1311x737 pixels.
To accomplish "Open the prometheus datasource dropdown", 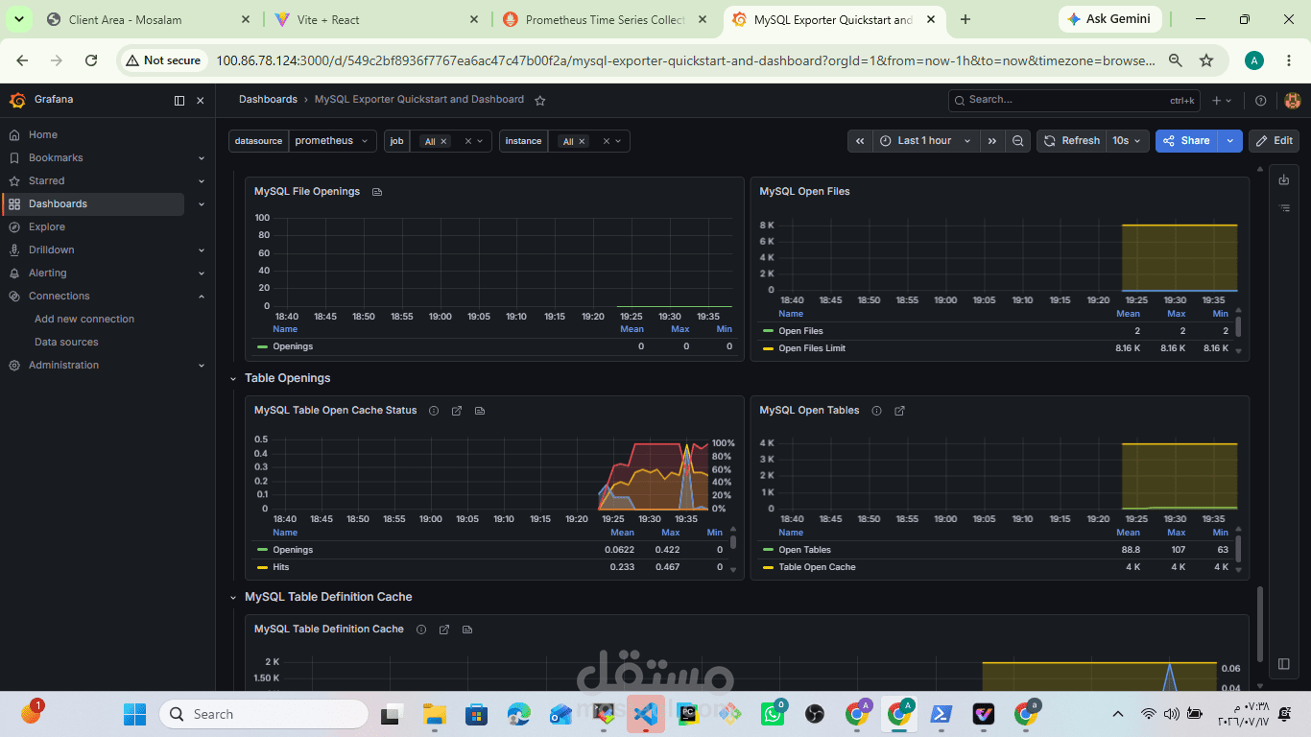I will click(x=332, y=141).
